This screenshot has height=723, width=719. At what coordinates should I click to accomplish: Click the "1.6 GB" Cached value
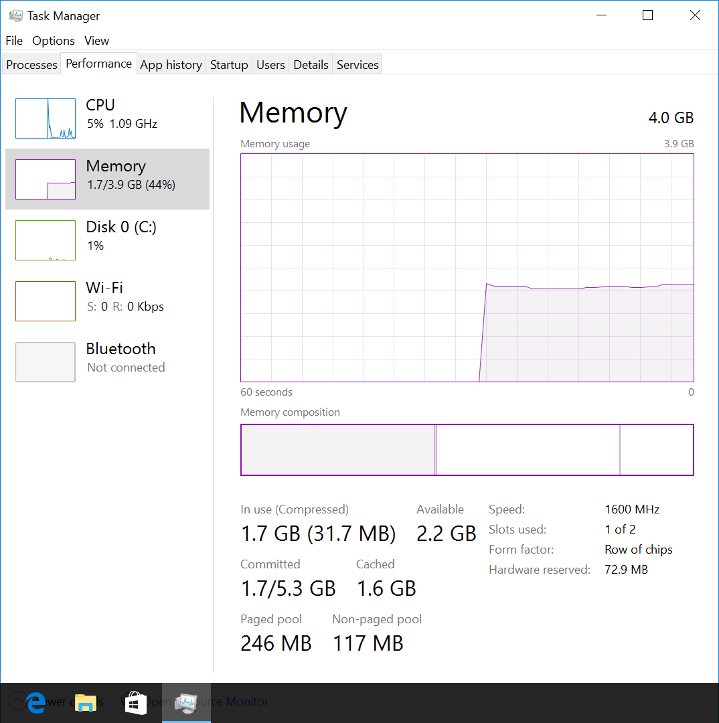click(x=386, y=588)
